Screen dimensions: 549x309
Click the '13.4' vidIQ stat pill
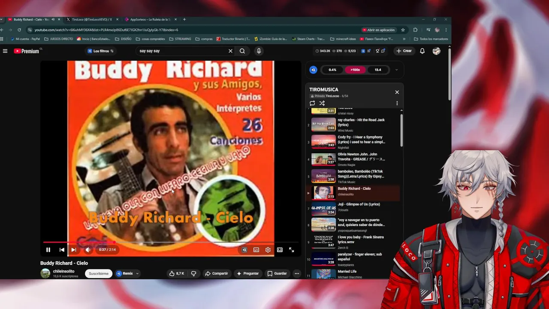coord(378,70)
